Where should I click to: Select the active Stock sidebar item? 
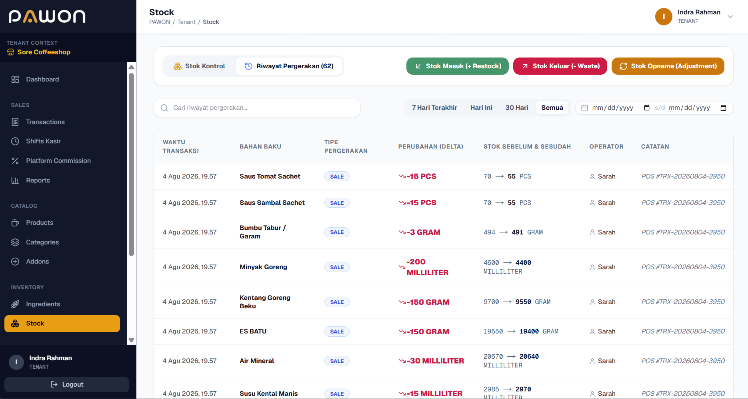pyautogui.click(x=62, y=324)
